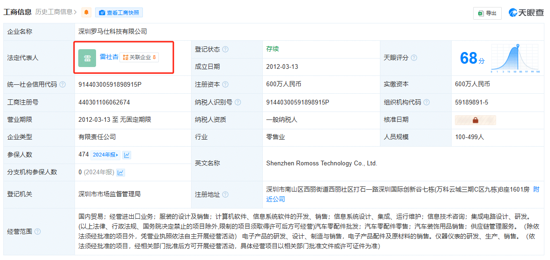Click company name 深圳罗马仕科技有限公司
This screenshot has width=550, height=260.
(x=112, y=31)
